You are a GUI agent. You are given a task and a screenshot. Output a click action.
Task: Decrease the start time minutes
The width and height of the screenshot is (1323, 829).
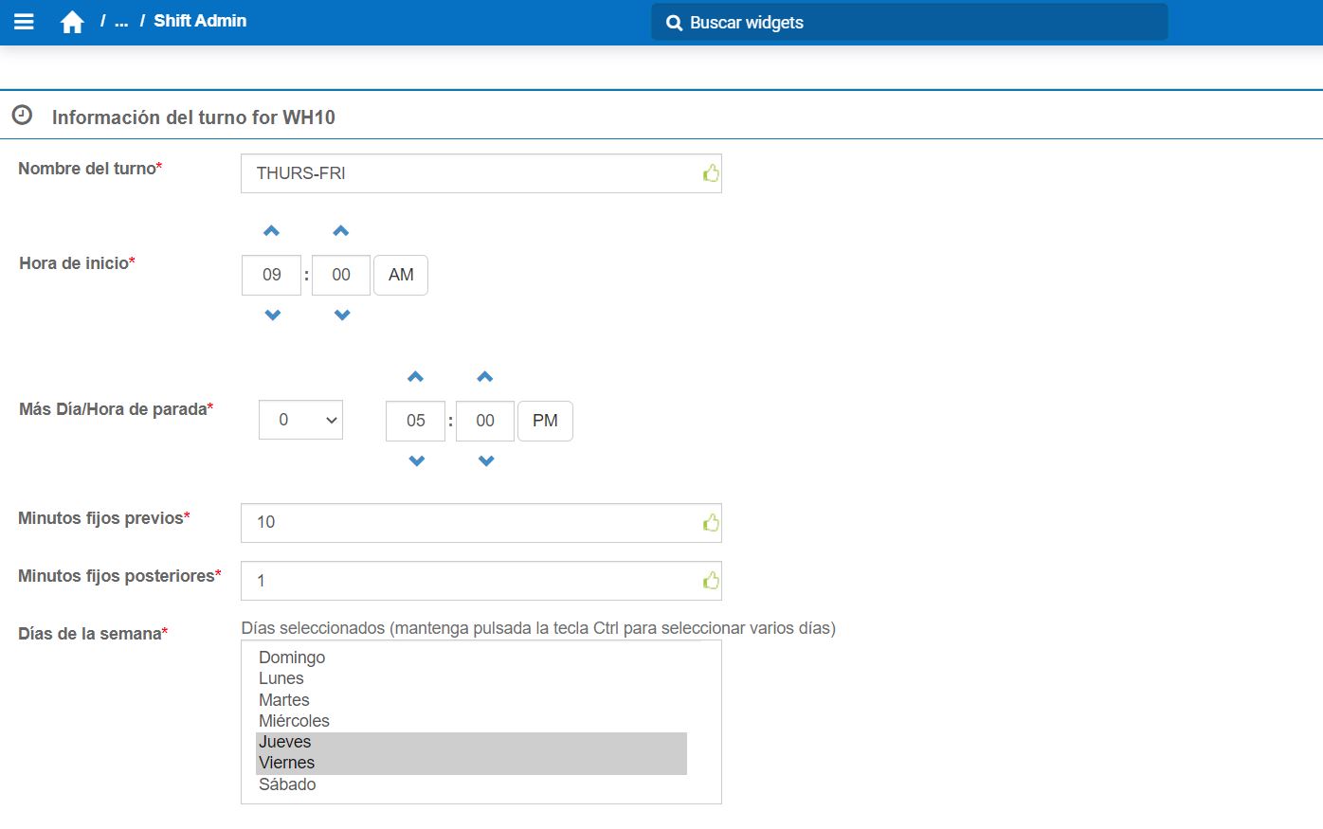tap(342, 315)
